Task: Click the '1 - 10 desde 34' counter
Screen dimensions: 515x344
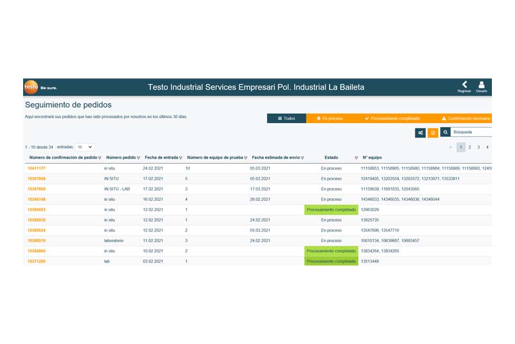Action: tap(39, 147)
